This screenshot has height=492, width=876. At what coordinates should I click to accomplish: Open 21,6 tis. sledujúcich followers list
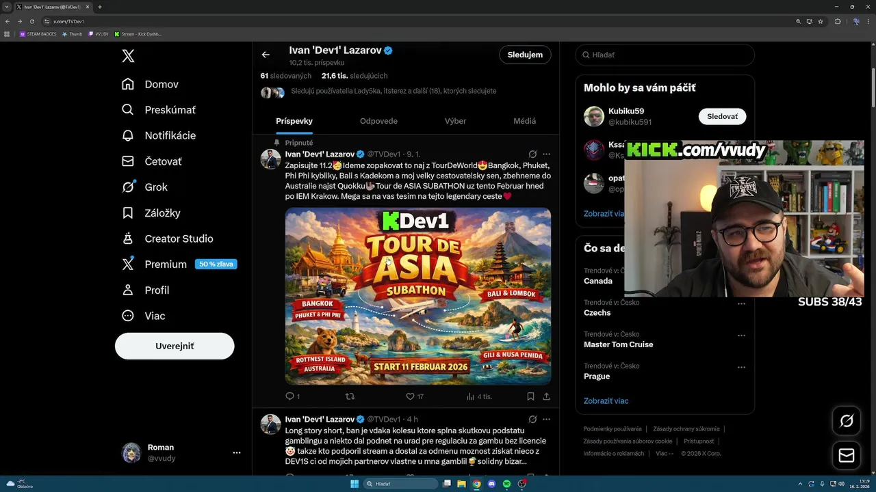355,76
